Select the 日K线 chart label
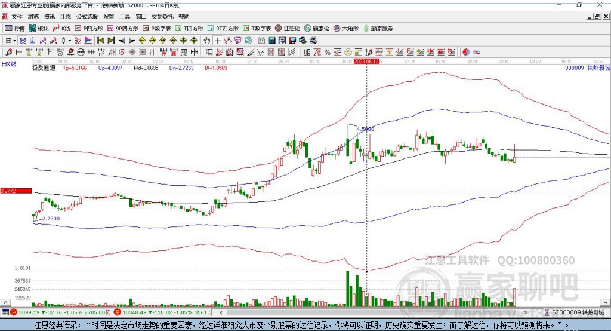This screenshot has width=611, height=331. pyautogui.click(x=8, y=64)
